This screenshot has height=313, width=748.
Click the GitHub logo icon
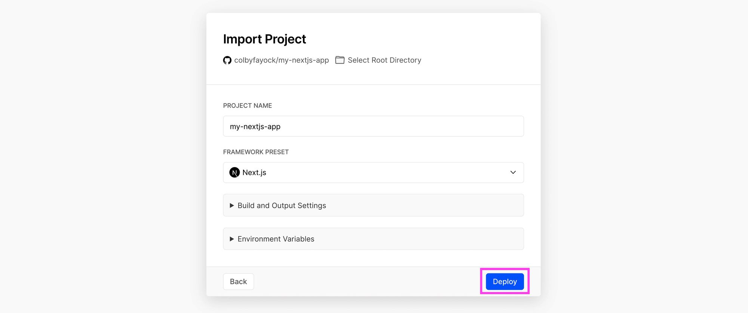point(227,60)
